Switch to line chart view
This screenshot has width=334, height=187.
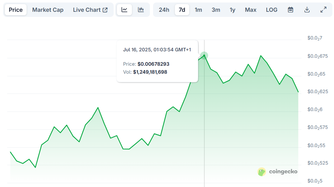124,10
